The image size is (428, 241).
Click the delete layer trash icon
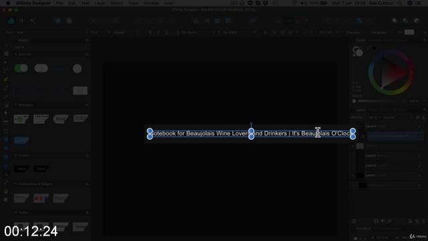(423, 221)
